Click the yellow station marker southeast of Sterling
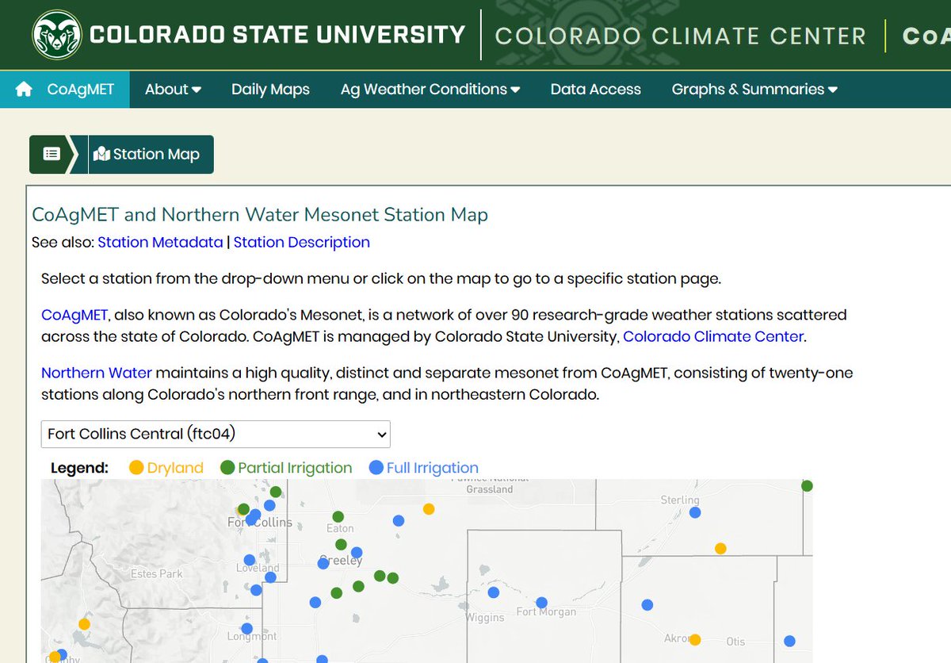This screenshot has height=663, width=951. [x=720, y=548]
